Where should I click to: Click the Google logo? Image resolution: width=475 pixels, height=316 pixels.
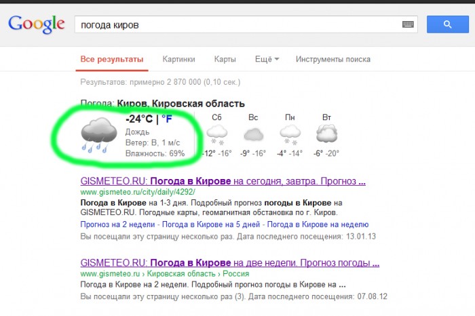[x=37, y=24]
